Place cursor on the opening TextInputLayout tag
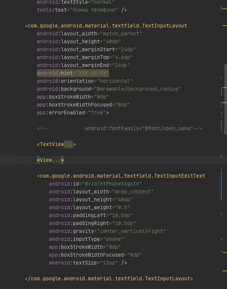Viewport: 227px width, 289px height. [106, 26]
